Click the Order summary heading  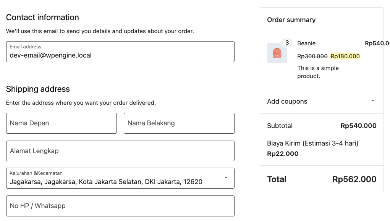coord(291,20)
